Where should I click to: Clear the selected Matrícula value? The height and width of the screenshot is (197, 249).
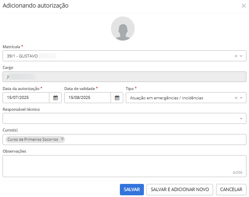coord(236,56)
